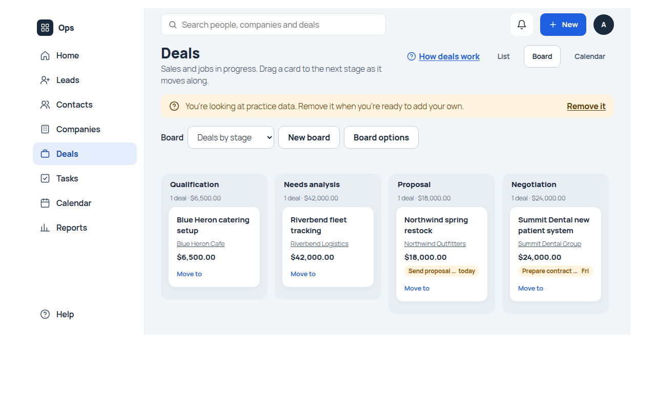Click question icon beside How deals work
656x410 pixels.
point(412,56)
